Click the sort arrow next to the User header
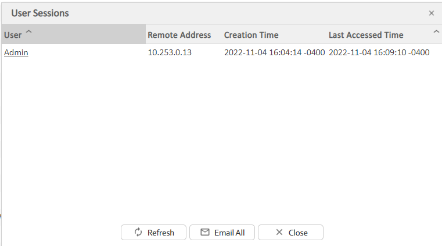 (x=28, y=33)
